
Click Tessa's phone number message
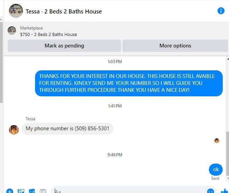pos(67,129)
